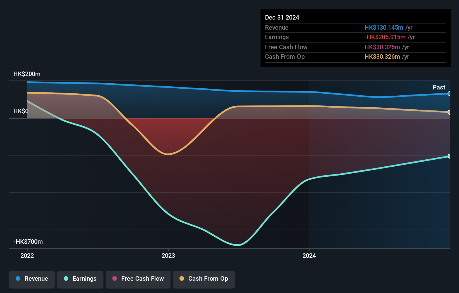
Task: Click the 2022 x-axis label
Action: (x=27, y=256)
